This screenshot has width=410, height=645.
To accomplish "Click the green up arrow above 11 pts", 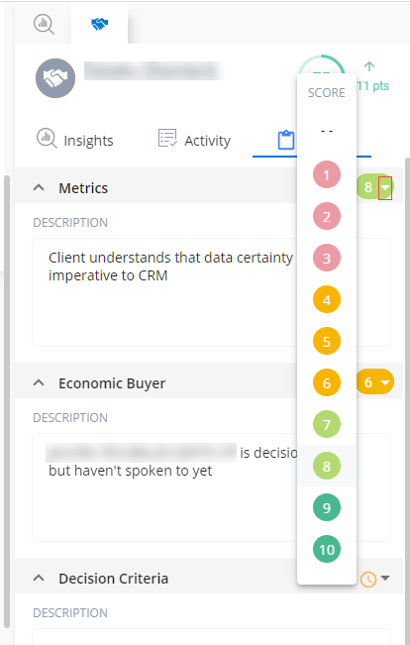I will tap(369, 66).
